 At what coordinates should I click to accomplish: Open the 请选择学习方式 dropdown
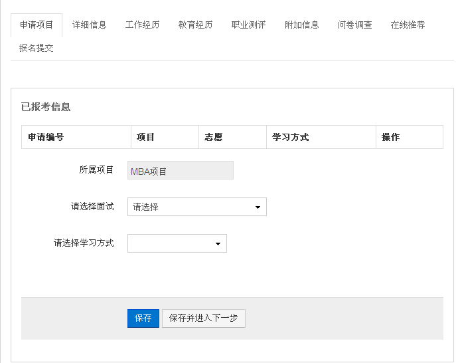click(177, 243)
